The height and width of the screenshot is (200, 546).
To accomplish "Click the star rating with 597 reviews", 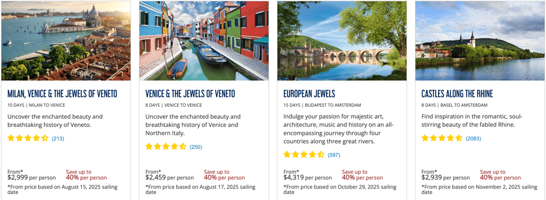I will click(x=304, y=155).
